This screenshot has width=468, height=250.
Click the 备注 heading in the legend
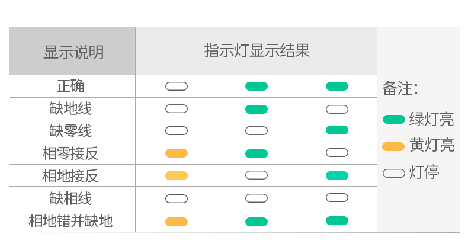click(x=400, y=89)
